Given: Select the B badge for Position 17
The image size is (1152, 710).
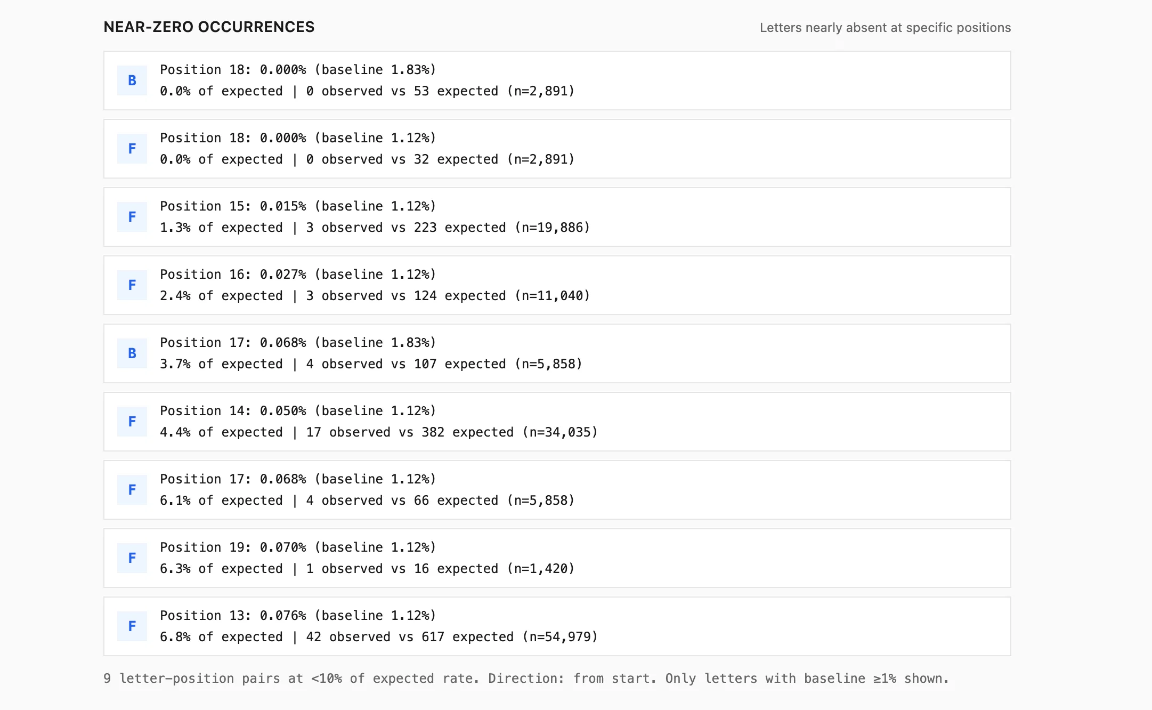Looking at the screenshot, I should tap(132, 353).
